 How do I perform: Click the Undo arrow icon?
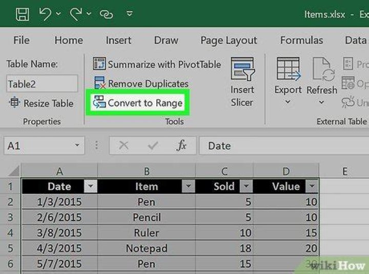[x=45, y=14]
